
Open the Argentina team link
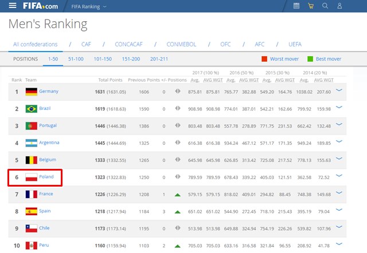coord(49,143)
